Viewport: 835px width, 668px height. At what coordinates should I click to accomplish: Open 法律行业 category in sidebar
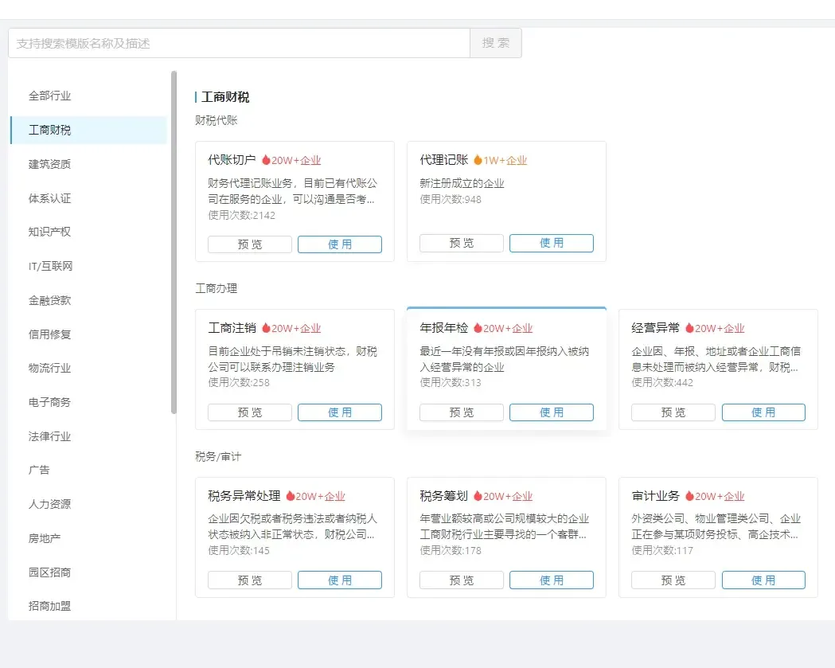(49, 436)
